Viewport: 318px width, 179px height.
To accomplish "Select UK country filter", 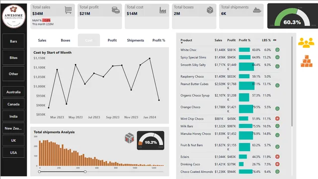I will pos(13,140).
